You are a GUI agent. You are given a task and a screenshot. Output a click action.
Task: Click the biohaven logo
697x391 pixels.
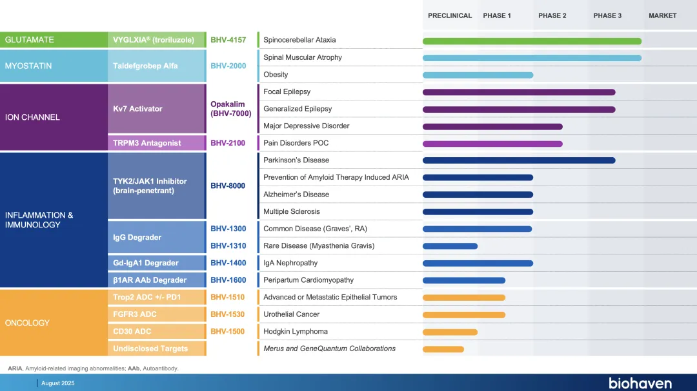pos(640,383)
